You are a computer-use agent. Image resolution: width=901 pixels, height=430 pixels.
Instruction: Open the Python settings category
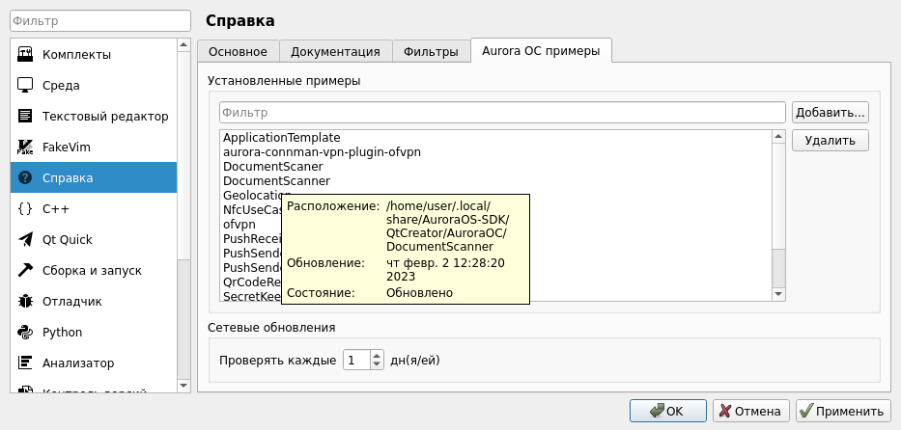(62, 332)
